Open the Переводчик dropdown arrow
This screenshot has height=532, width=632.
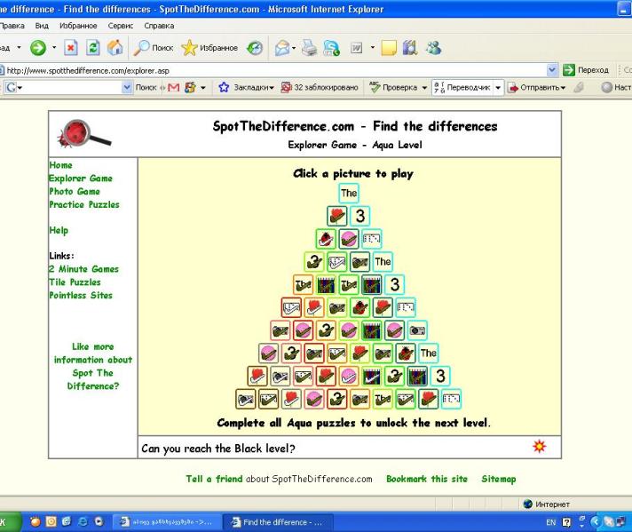[498, 88]
